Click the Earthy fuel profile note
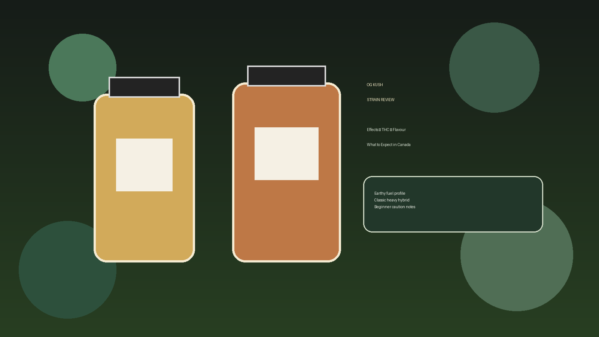 coord(390,193)
